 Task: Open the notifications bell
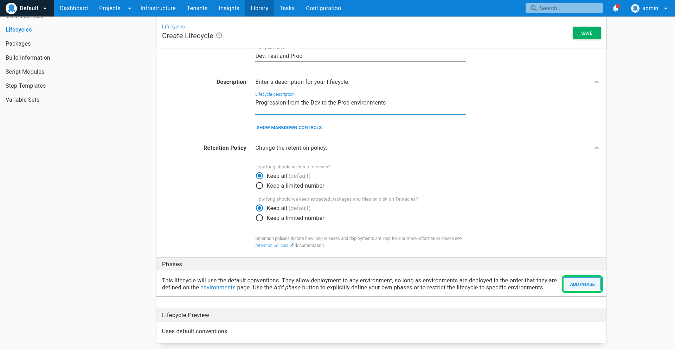pyautogui.click(x=616, y=8)
